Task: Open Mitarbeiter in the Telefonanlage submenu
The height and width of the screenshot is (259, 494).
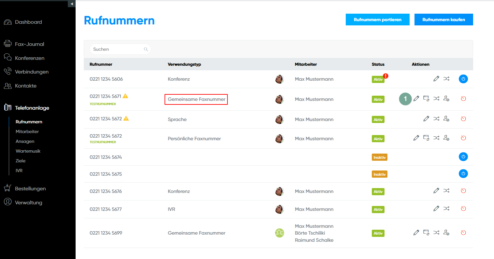Action: pos(27,131)
